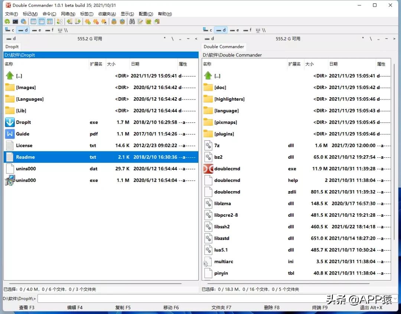
Task: Click the multi-rename tool icon
Action: [x=140, y=22]
